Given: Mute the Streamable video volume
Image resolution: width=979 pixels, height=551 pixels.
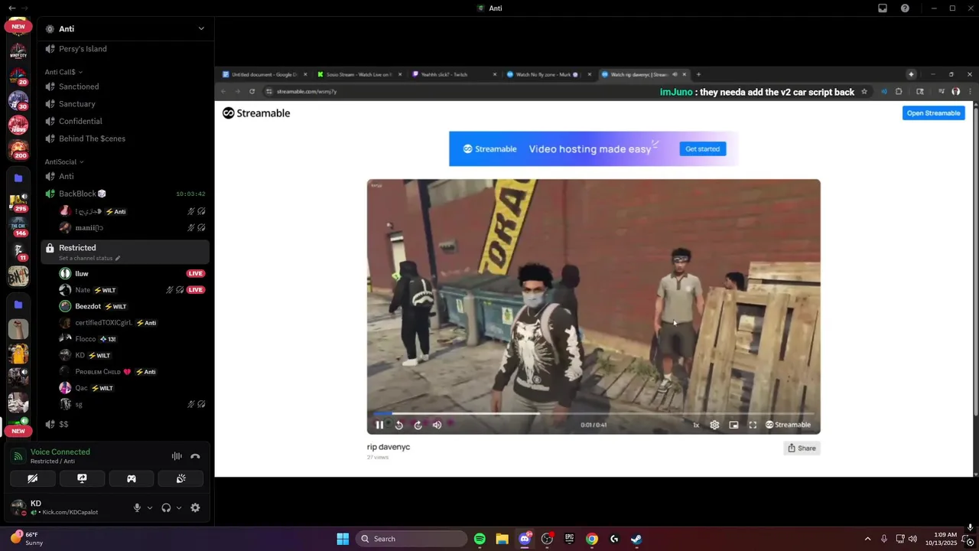Looking at the screenshot, I should click(x=437, y=425).
